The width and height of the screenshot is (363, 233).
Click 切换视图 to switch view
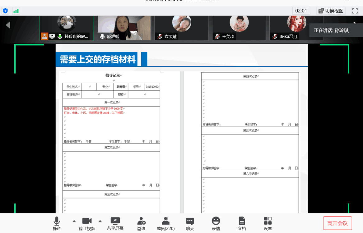click(x=331, y=11)
